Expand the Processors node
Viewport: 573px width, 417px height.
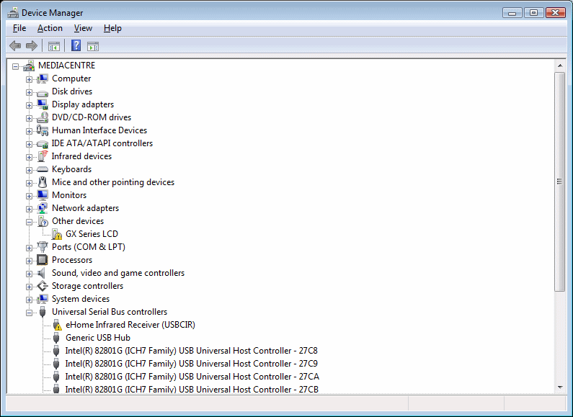click(x=29, y=261)
